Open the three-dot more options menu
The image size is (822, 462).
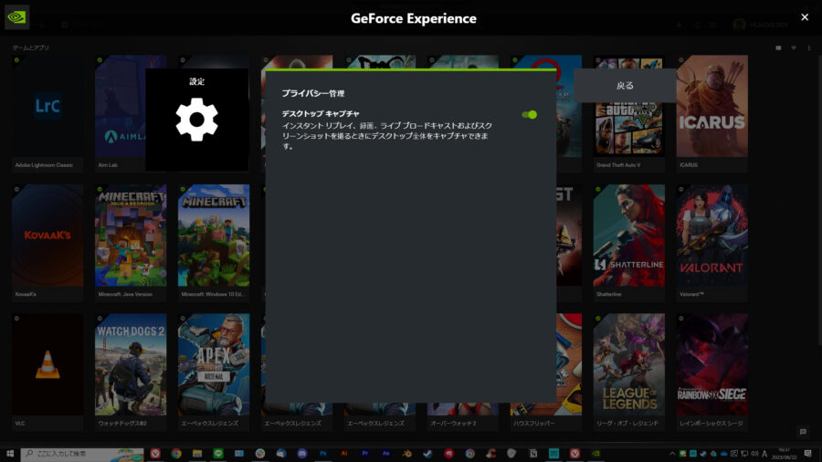point(809,47)
